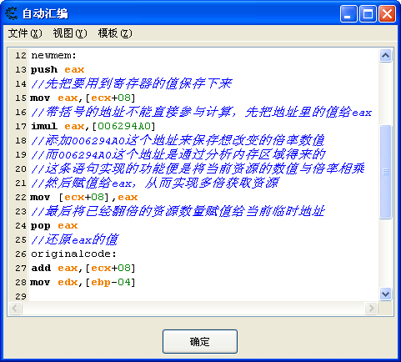Place cursor on the 'push eax' line
This screenshot has width=401, height=362.
pyautogui.click(x=58, y=69)
